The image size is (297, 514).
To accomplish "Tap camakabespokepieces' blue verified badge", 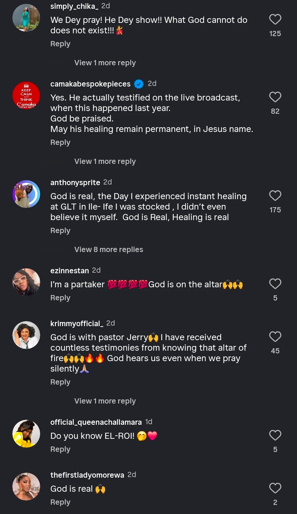I will point(139,84).
